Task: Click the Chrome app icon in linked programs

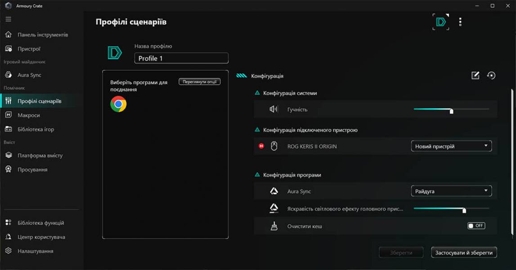Action: click(118, 104)
